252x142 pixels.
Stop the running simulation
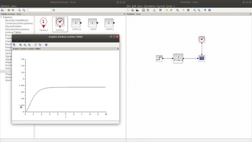(x=188, y=10)
